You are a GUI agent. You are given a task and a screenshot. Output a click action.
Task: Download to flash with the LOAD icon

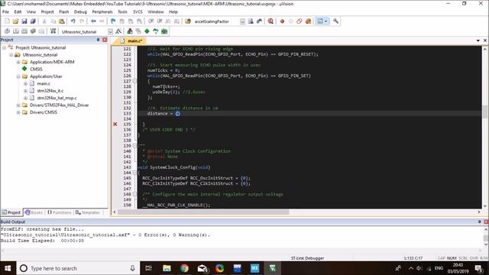pyautogui.click(x=53, y=31)
